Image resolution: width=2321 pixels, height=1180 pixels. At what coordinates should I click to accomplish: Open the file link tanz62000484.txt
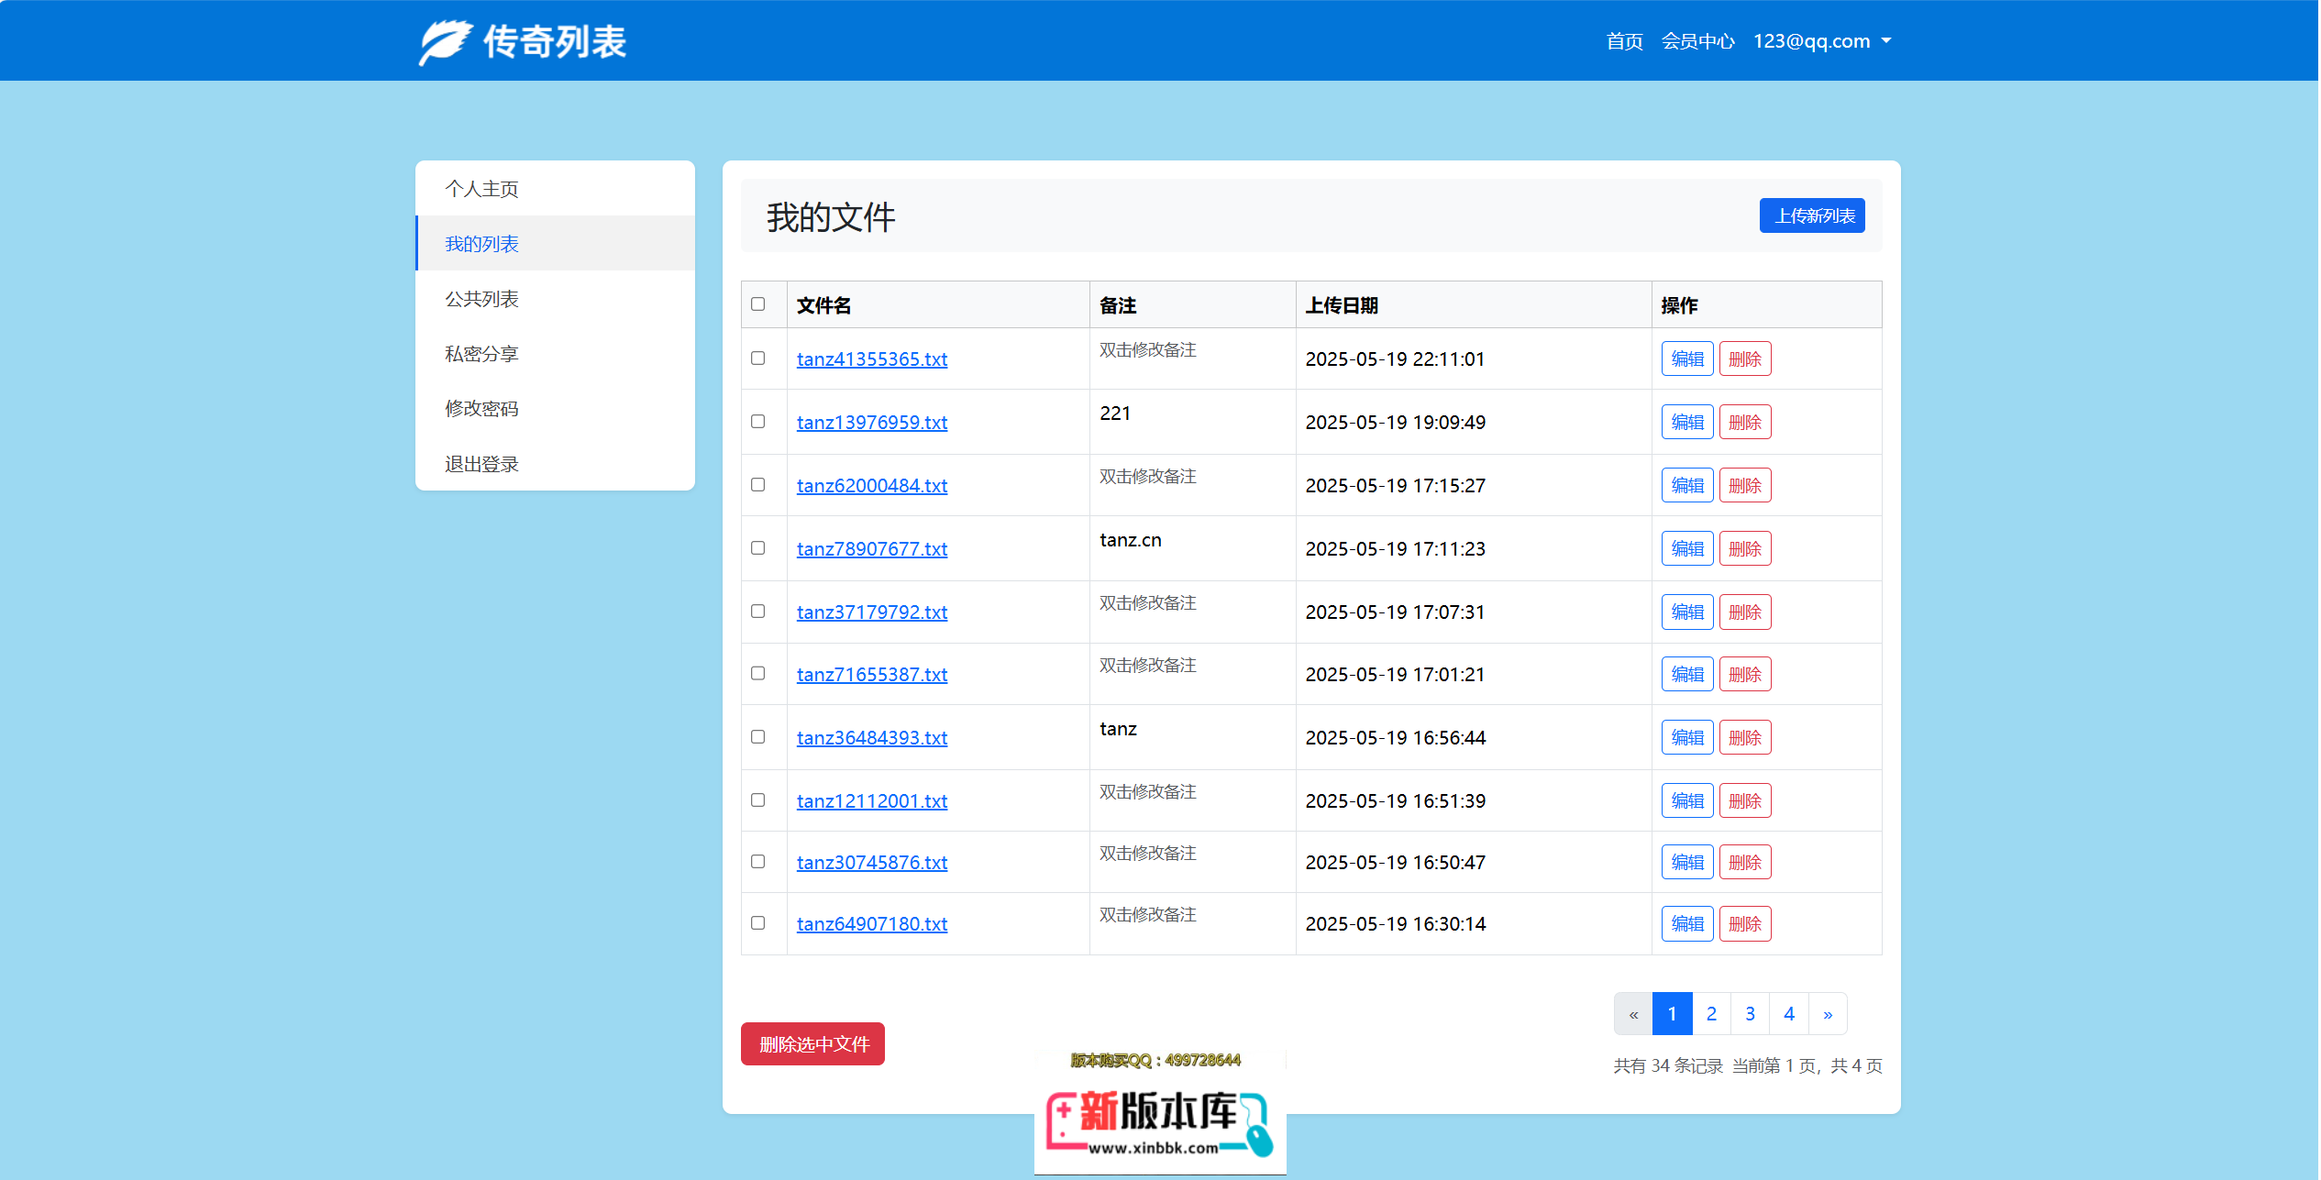click(872, 486)
